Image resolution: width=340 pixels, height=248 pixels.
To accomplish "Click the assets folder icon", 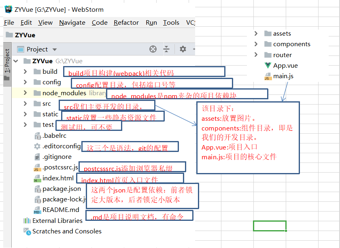I will click(268, 34).
